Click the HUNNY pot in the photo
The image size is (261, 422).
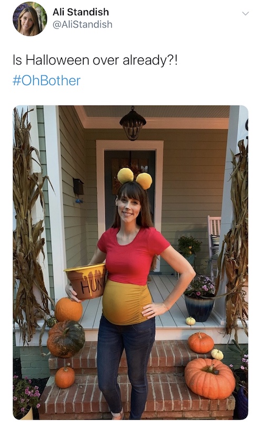pos(85,282)
